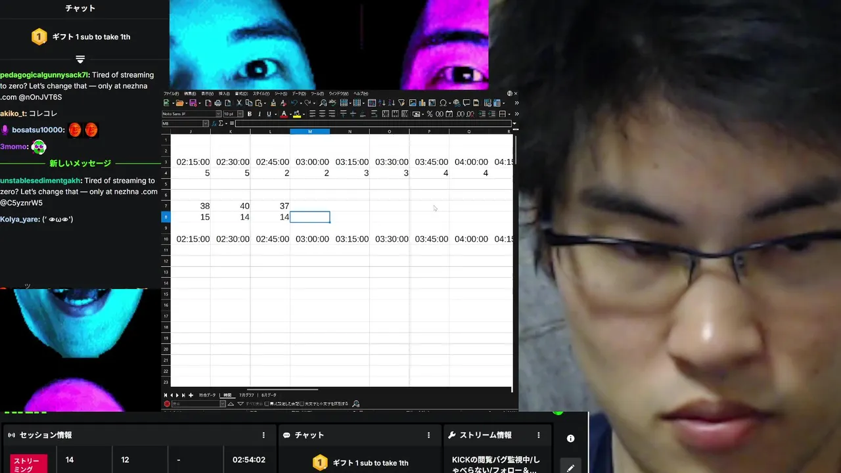Click the Undo arrow icon
The width and height of the screenshot is (841, 473).
click(294, 103)
